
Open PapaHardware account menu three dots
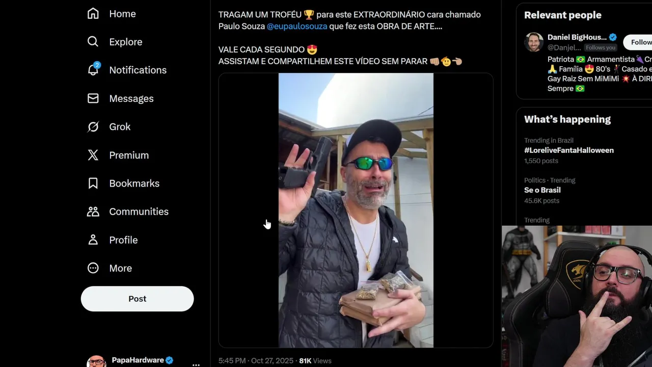[196, 364]
